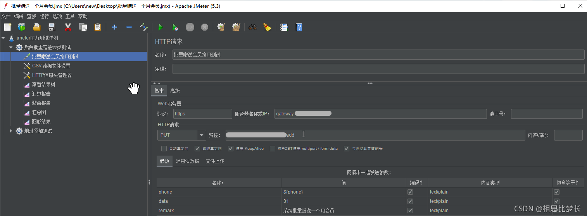Viewport: 587px width, 216px height.
Task: Open Search with the binoculars icon
Action: coord(253,27)
